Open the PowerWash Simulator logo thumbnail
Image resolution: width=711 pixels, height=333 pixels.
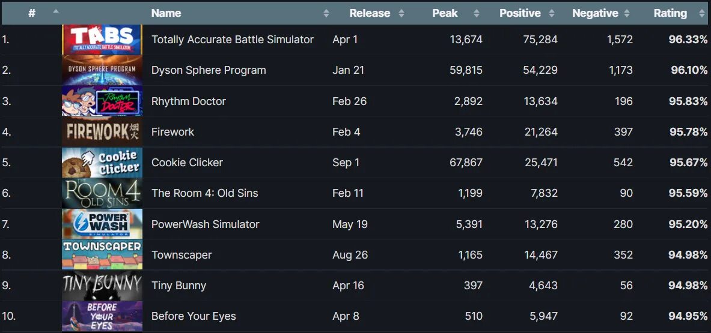pyautogui.click(x=102, y=224)
